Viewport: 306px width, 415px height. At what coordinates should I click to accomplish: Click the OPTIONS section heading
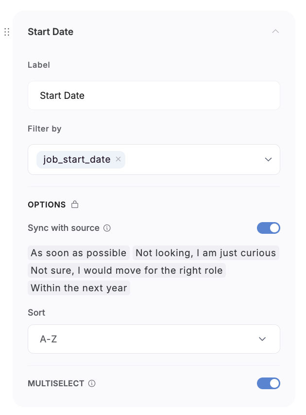47,205
